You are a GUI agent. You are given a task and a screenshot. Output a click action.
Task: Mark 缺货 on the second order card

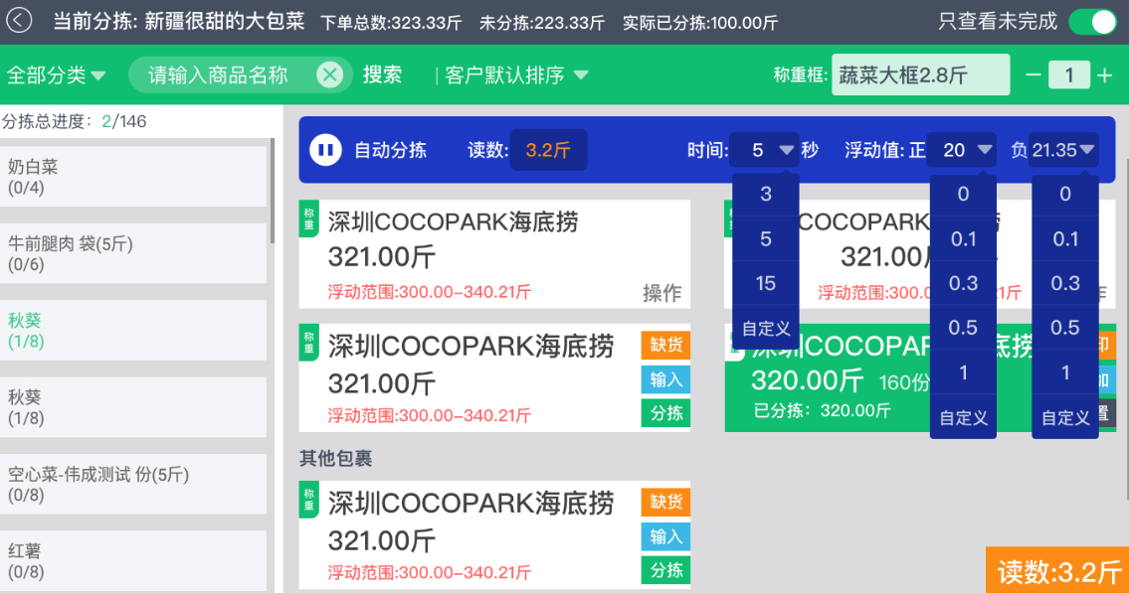(666, 345)
